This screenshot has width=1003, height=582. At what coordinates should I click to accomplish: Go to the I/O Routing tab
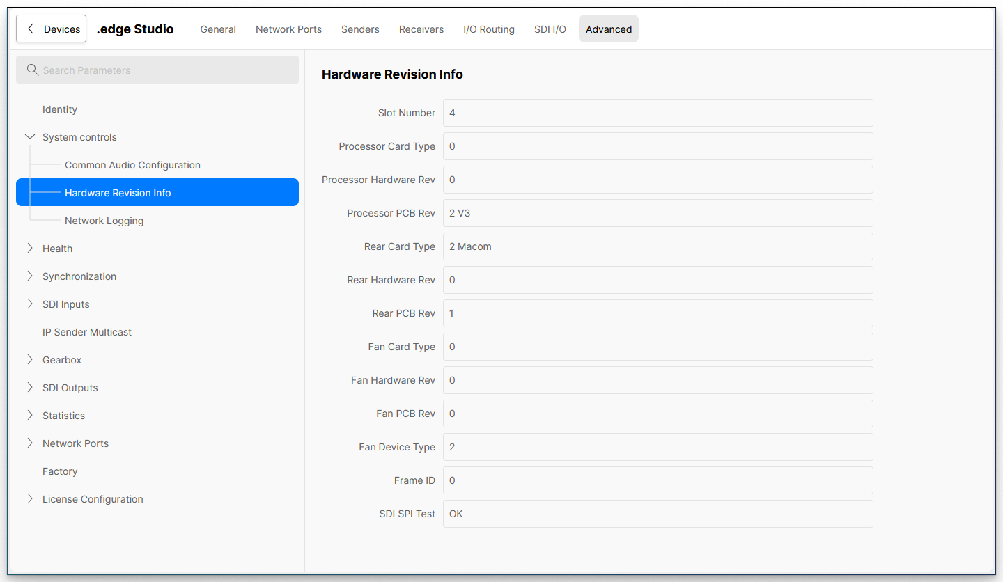489,29
